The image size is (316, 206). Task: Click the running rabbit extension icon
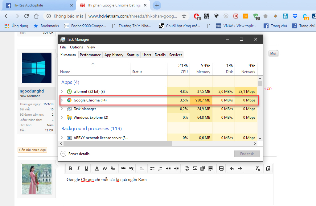pyautogui.click(x=216, y=16)
